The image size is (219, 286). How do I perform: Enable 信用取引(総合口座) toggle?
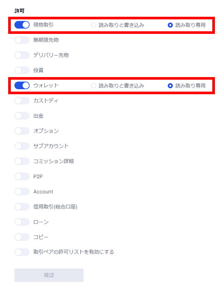pos(22,207)
